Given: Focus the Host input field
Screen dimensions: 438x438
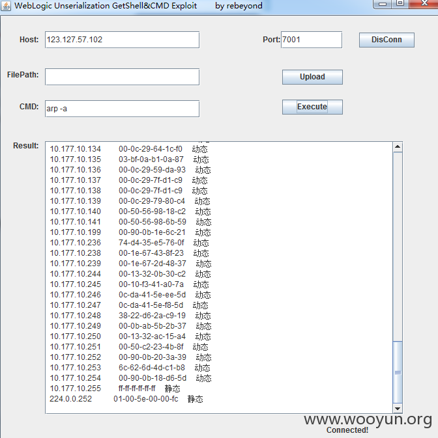Looking at the screenshot, I should (123, 40).
